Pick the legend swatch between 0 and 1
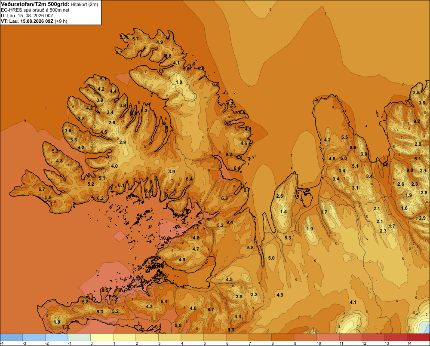 (102, 337)
